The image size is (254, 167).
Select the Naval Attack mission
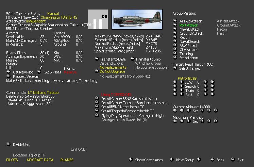(175, 29)
